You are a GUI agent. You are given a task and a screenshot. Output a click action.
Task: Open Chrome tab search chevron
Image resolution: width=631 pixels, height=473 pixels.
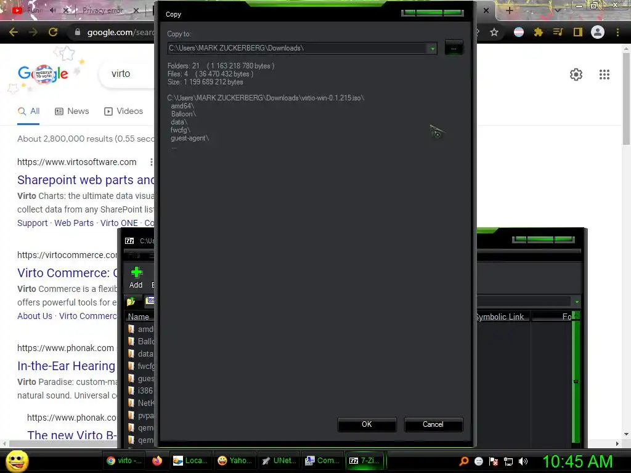pos(558,10)
